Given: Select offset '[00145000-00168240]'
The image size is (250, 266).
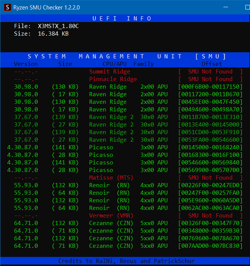Looking at the screenshot, I should (x=210, y=147).
